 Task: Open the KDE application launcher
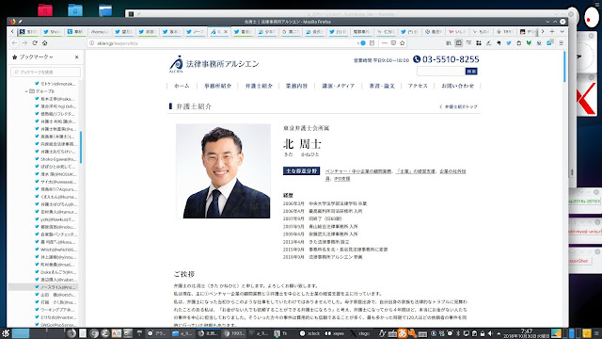point(6,333)
